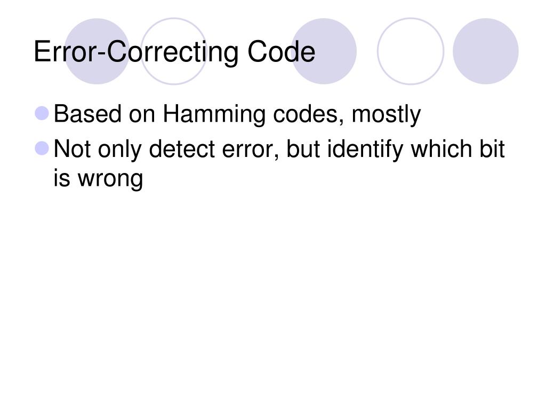
Task: Click the outlined circle behind "Correcting"
Action: point(174,51)
